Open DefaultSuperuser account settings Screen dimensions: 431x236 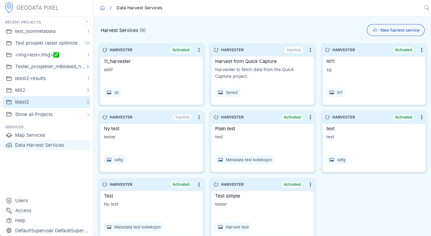coord(46,231)
